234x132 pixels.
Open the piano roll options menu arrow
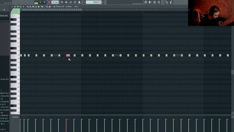click(12, 7)
